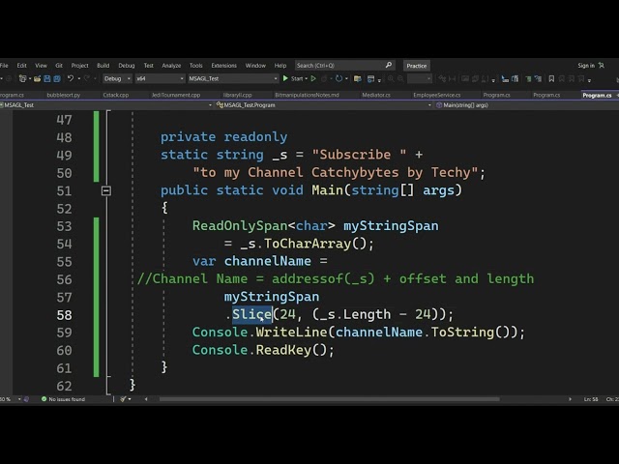The image size is (619, 464).
Task: Click the scroll right arrow
Action: pyautogui.click(x=570, y=399)
